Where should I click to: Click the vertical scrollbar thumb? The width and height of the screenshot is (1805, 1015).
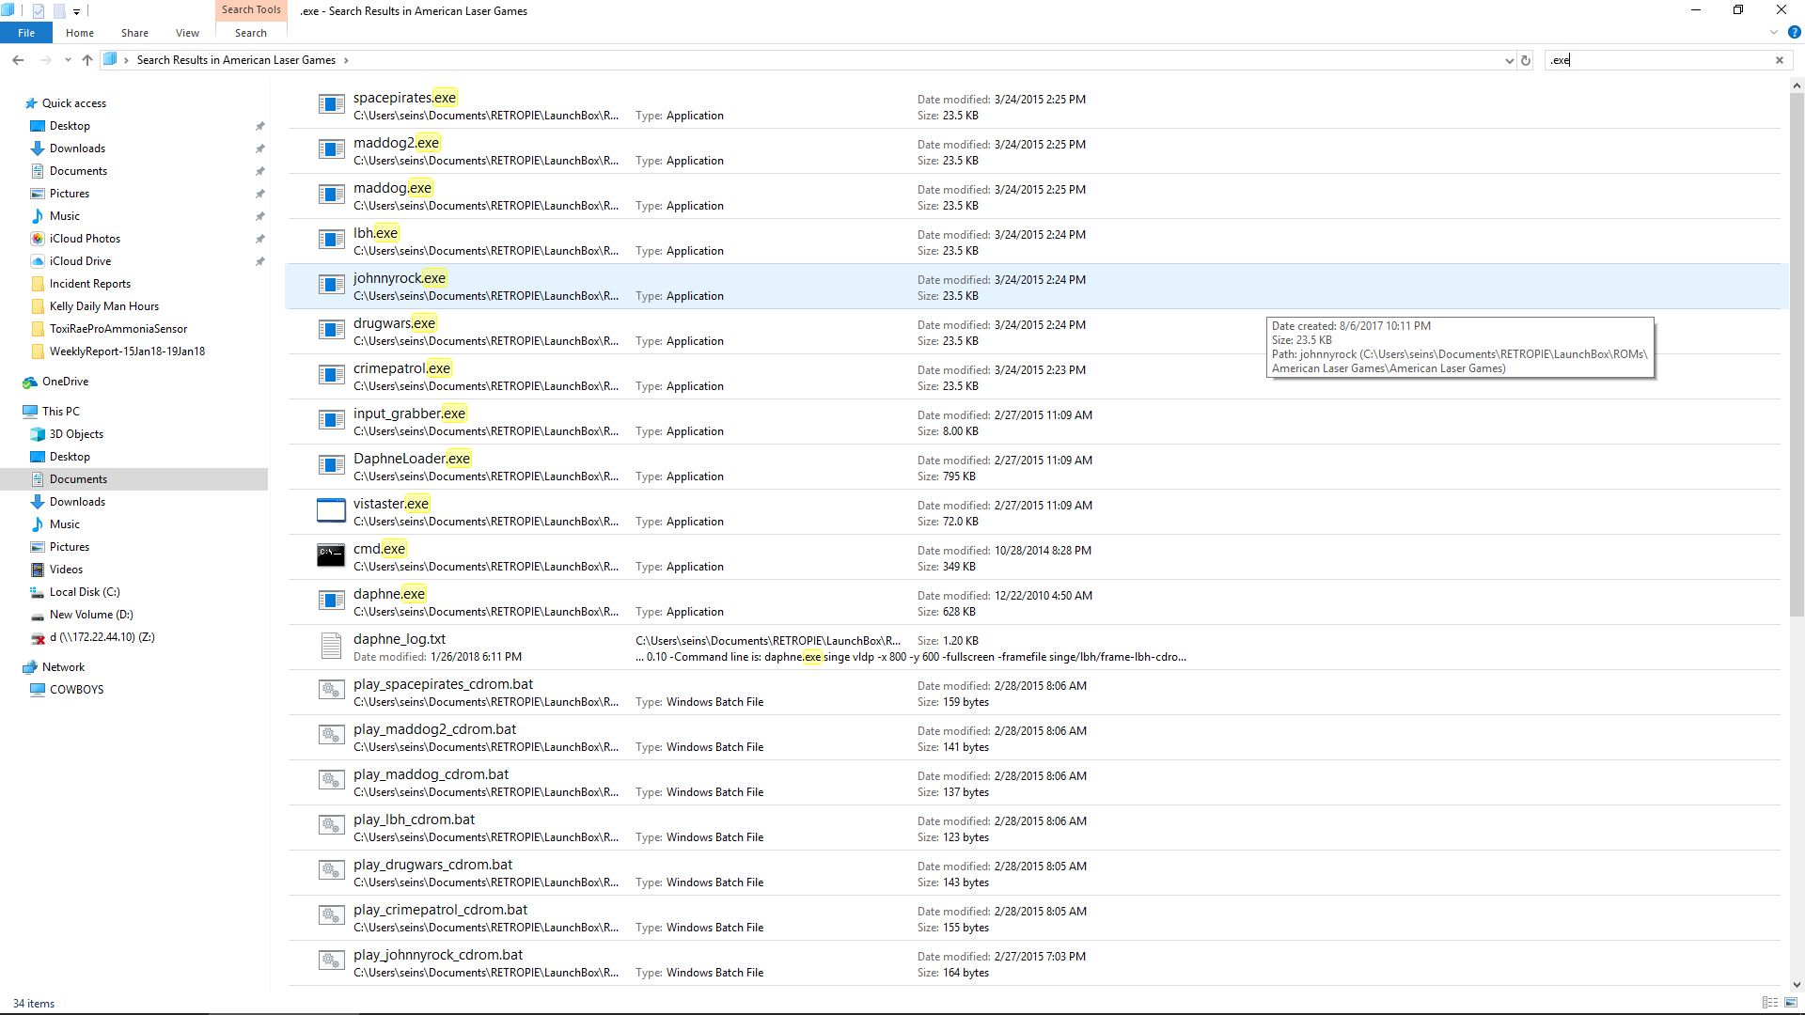[x=1797, y=354]
